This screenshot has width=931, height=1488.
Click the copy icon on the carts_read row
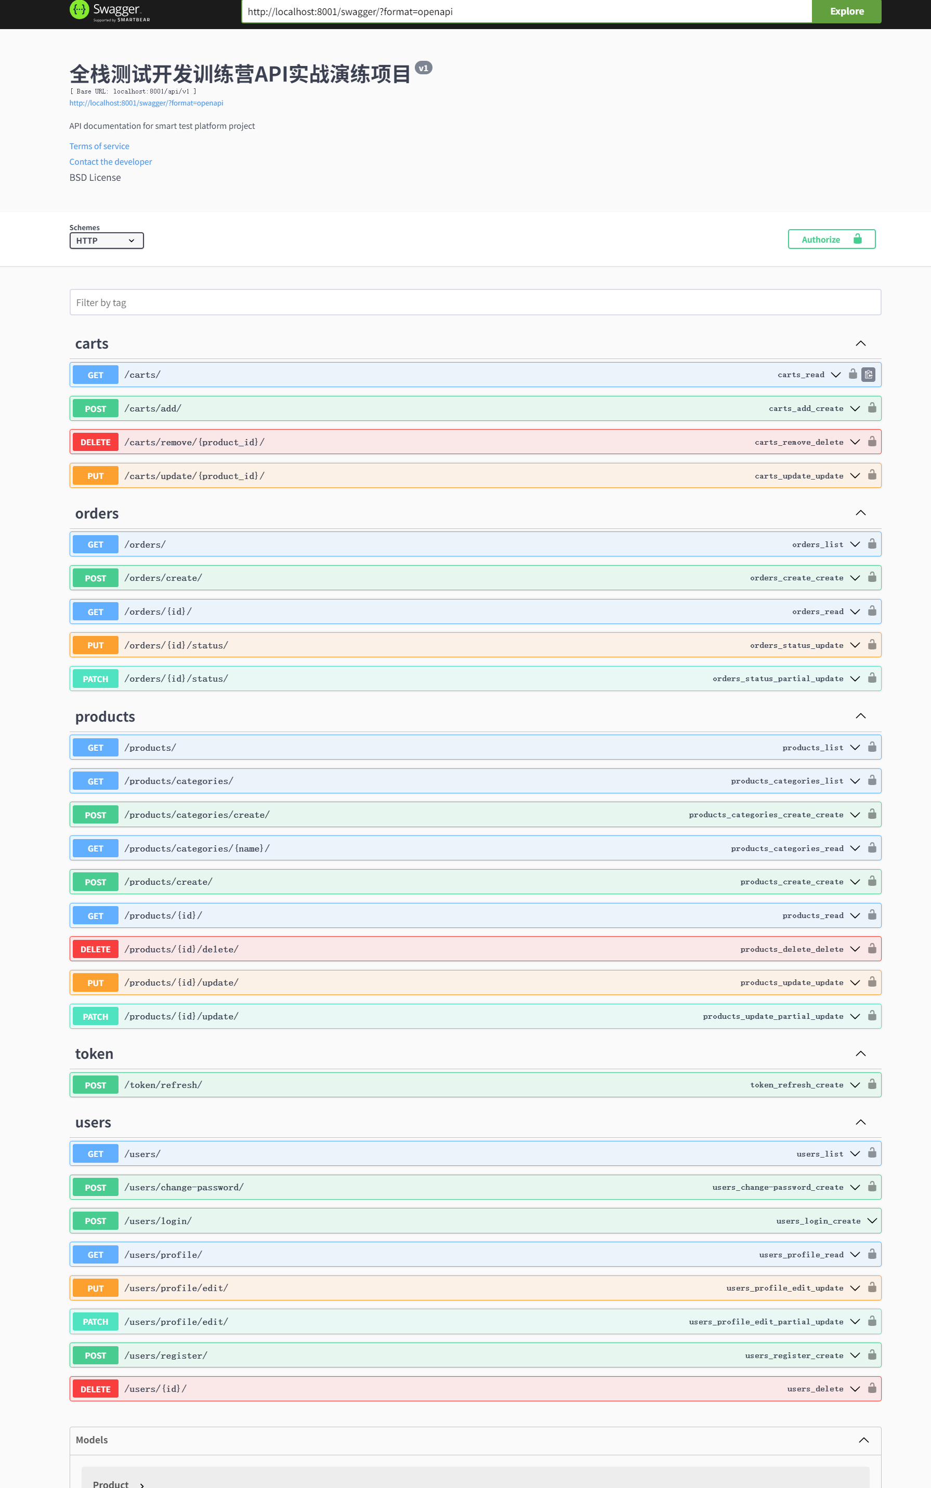point(868,374)
